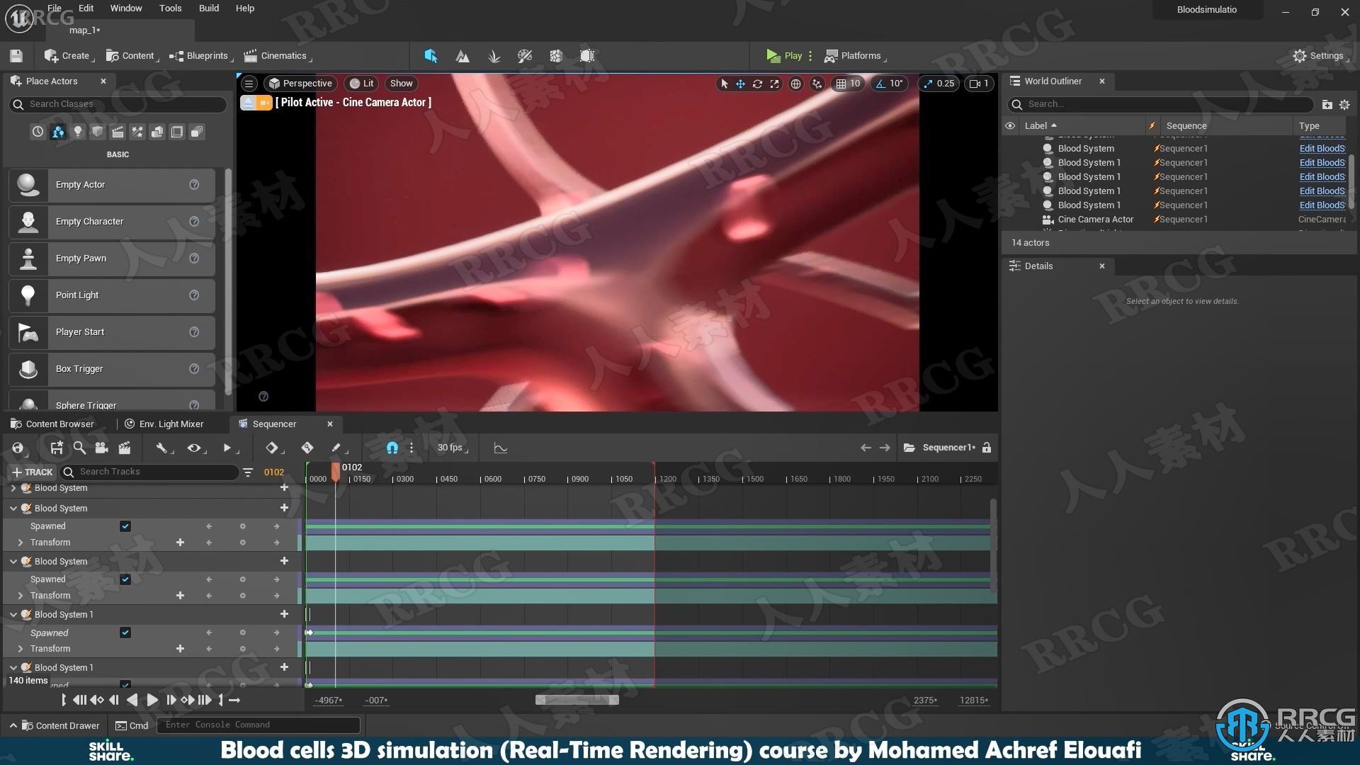Open the Platforms dropdown
The height and width of the screenshot is (765, 1360).
855,56
